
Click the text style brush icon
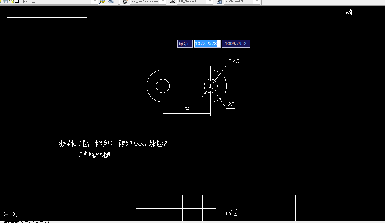click(x=125, y=1)
